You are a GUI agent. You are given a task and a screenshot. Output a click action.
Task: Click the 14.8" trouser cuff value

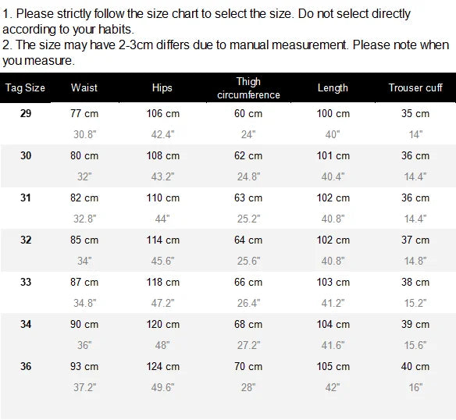click(x=415, y=261)
